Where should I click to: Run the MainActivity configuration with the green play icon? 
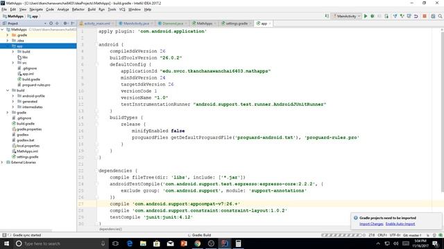tap(366, 16)
